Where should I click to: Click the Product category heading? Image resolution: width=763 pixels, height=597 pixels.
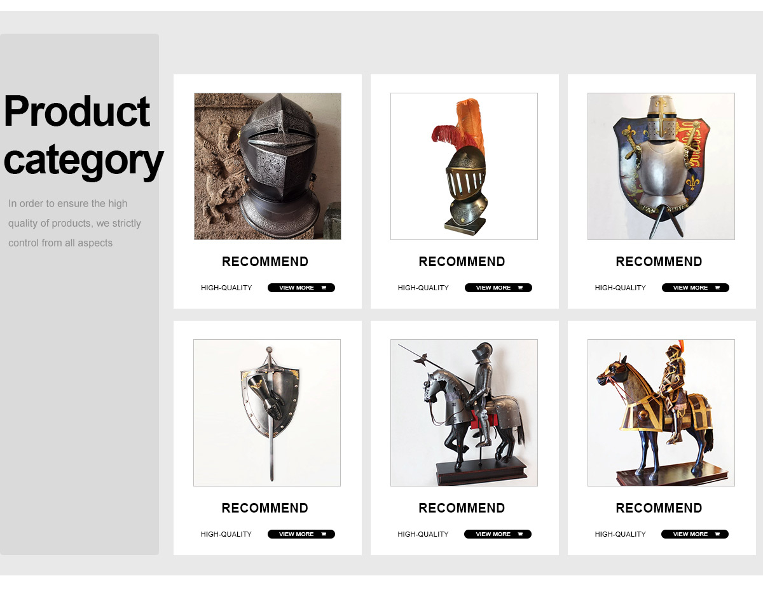(x=83, y=135)
